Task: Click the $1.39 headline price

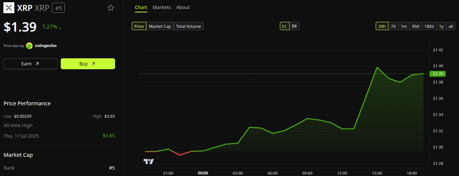Action: 20,27
